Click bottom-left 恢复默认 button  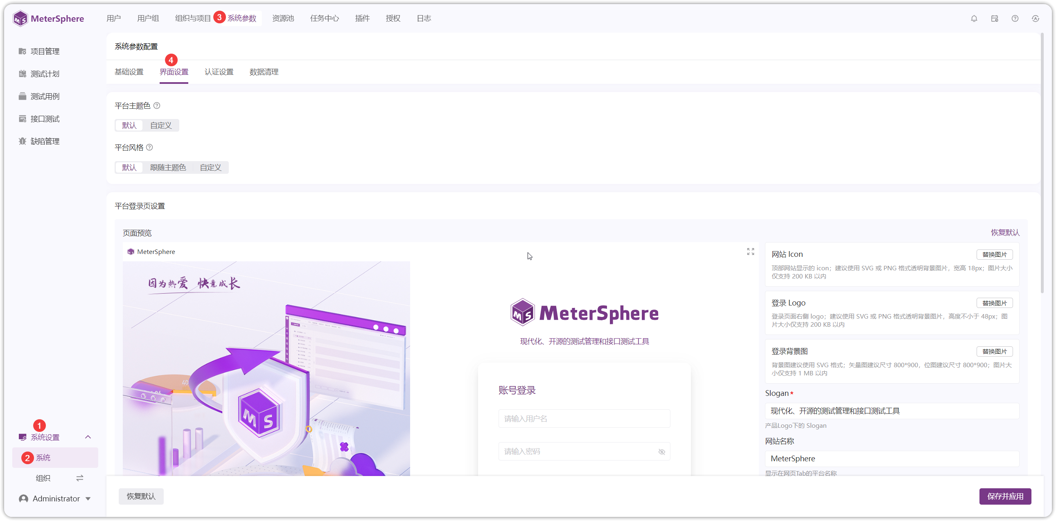tap(141, 496)
